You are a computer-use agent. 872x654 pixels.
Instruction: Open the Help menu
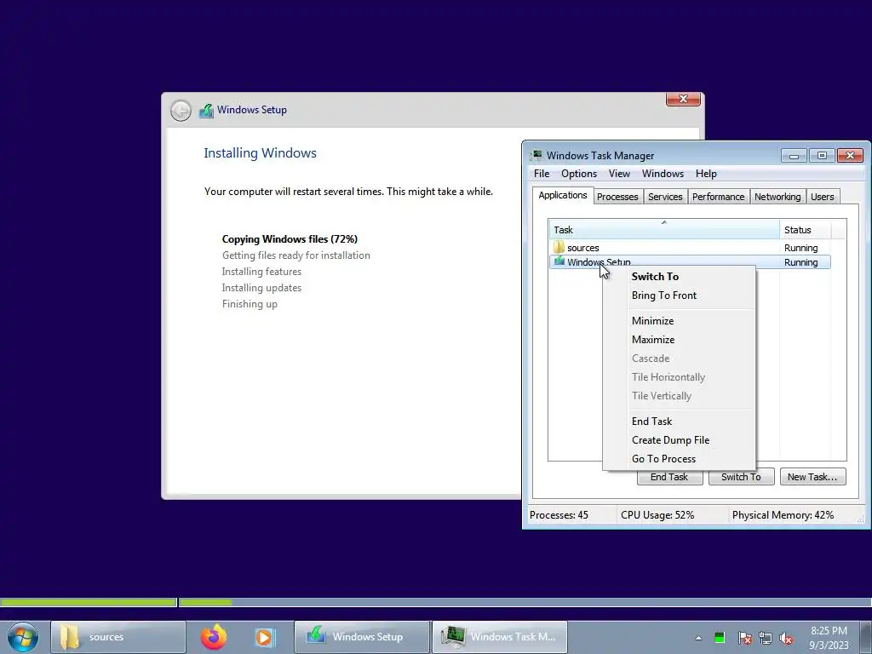pyautogui.click(x=706, y=174)
